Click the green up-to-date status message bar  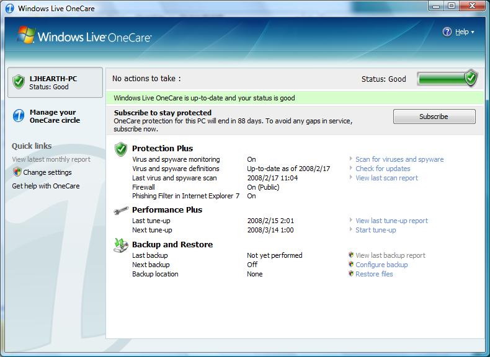click(295, 98)
